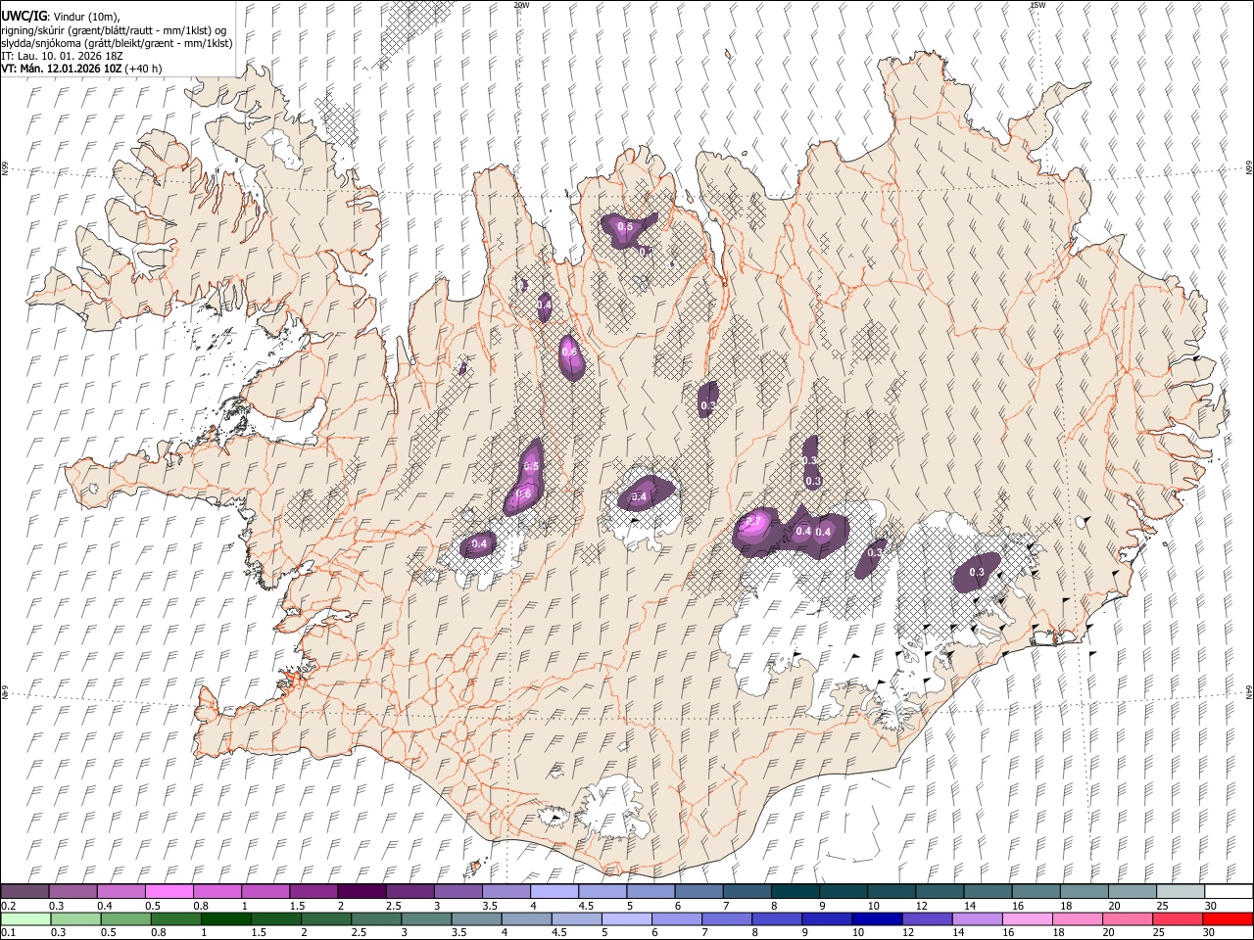
Task: Click the white snow legend swatch after 25
Action: tap(1229, 891)
